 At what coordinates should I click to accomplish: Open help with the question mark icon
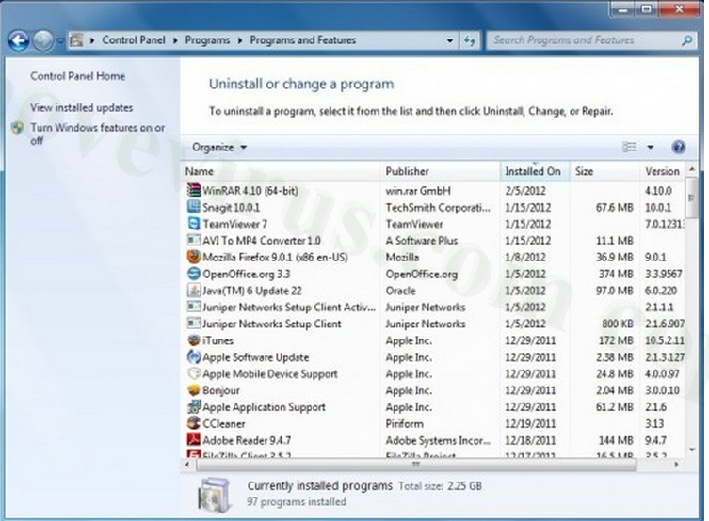coord(678,148)
